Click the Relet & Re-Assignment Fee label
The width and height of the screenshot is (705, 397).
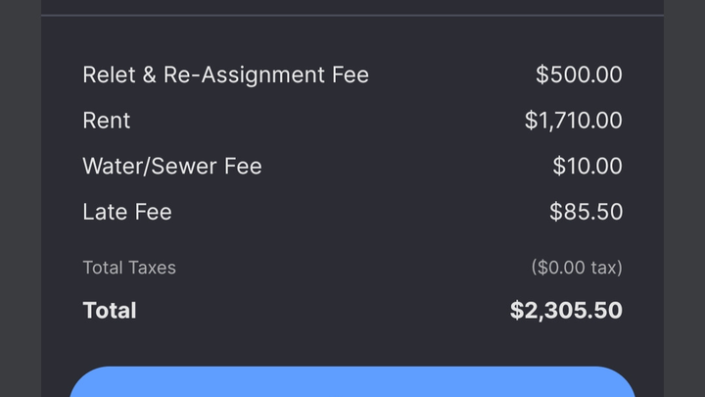[x=225, y=74]
